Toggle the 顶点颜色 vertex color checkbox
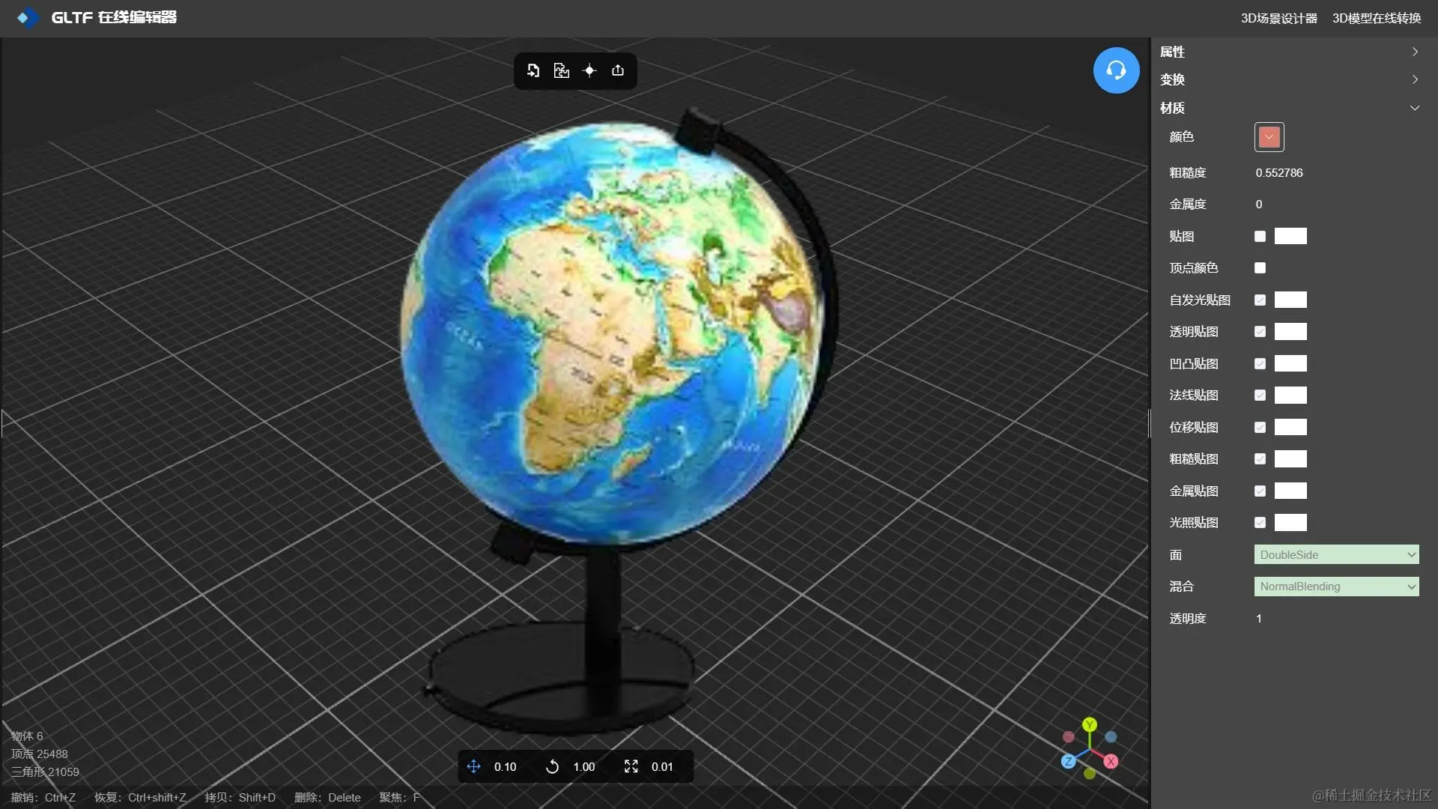Viewport: 1438px width, 809px height. click(1260, 267)
